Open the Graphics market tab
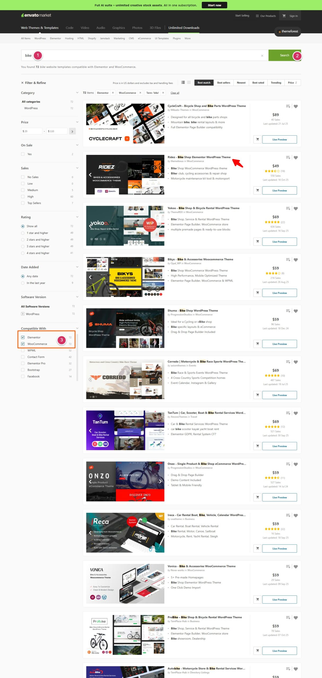This screenshot has height=678, width=322. click(118, 28)
